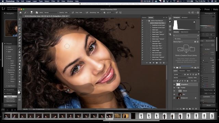This screenshot has height=123, width=219.
Task: Click the layer effects fx icon
Action: [181, 109]
